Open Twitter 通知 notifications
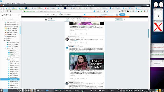164x92 pixels. (x=61, y=15)
